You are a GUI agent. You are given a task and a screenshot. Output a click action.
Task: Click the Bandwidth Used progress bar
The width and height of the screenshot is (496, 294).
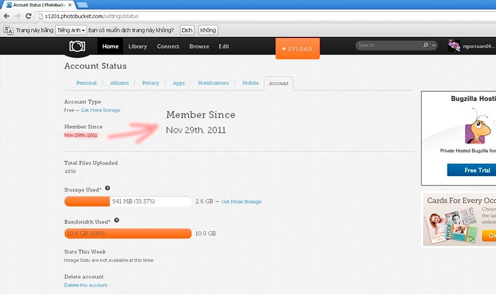[128, 233]
